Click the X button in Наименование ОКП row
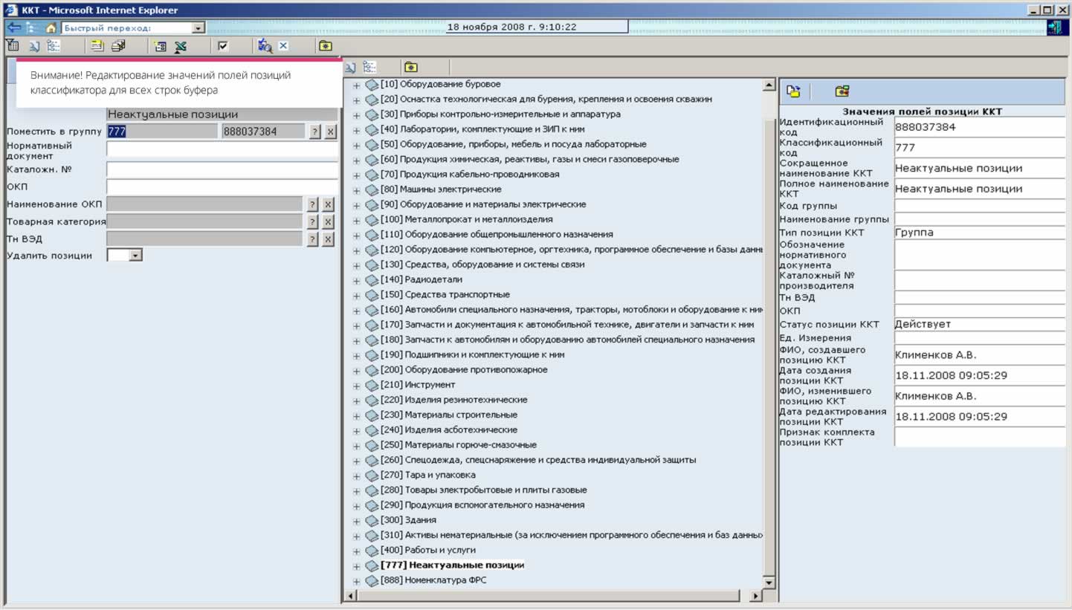Screen dimensions: 1072x610 (x=328, y=204)
